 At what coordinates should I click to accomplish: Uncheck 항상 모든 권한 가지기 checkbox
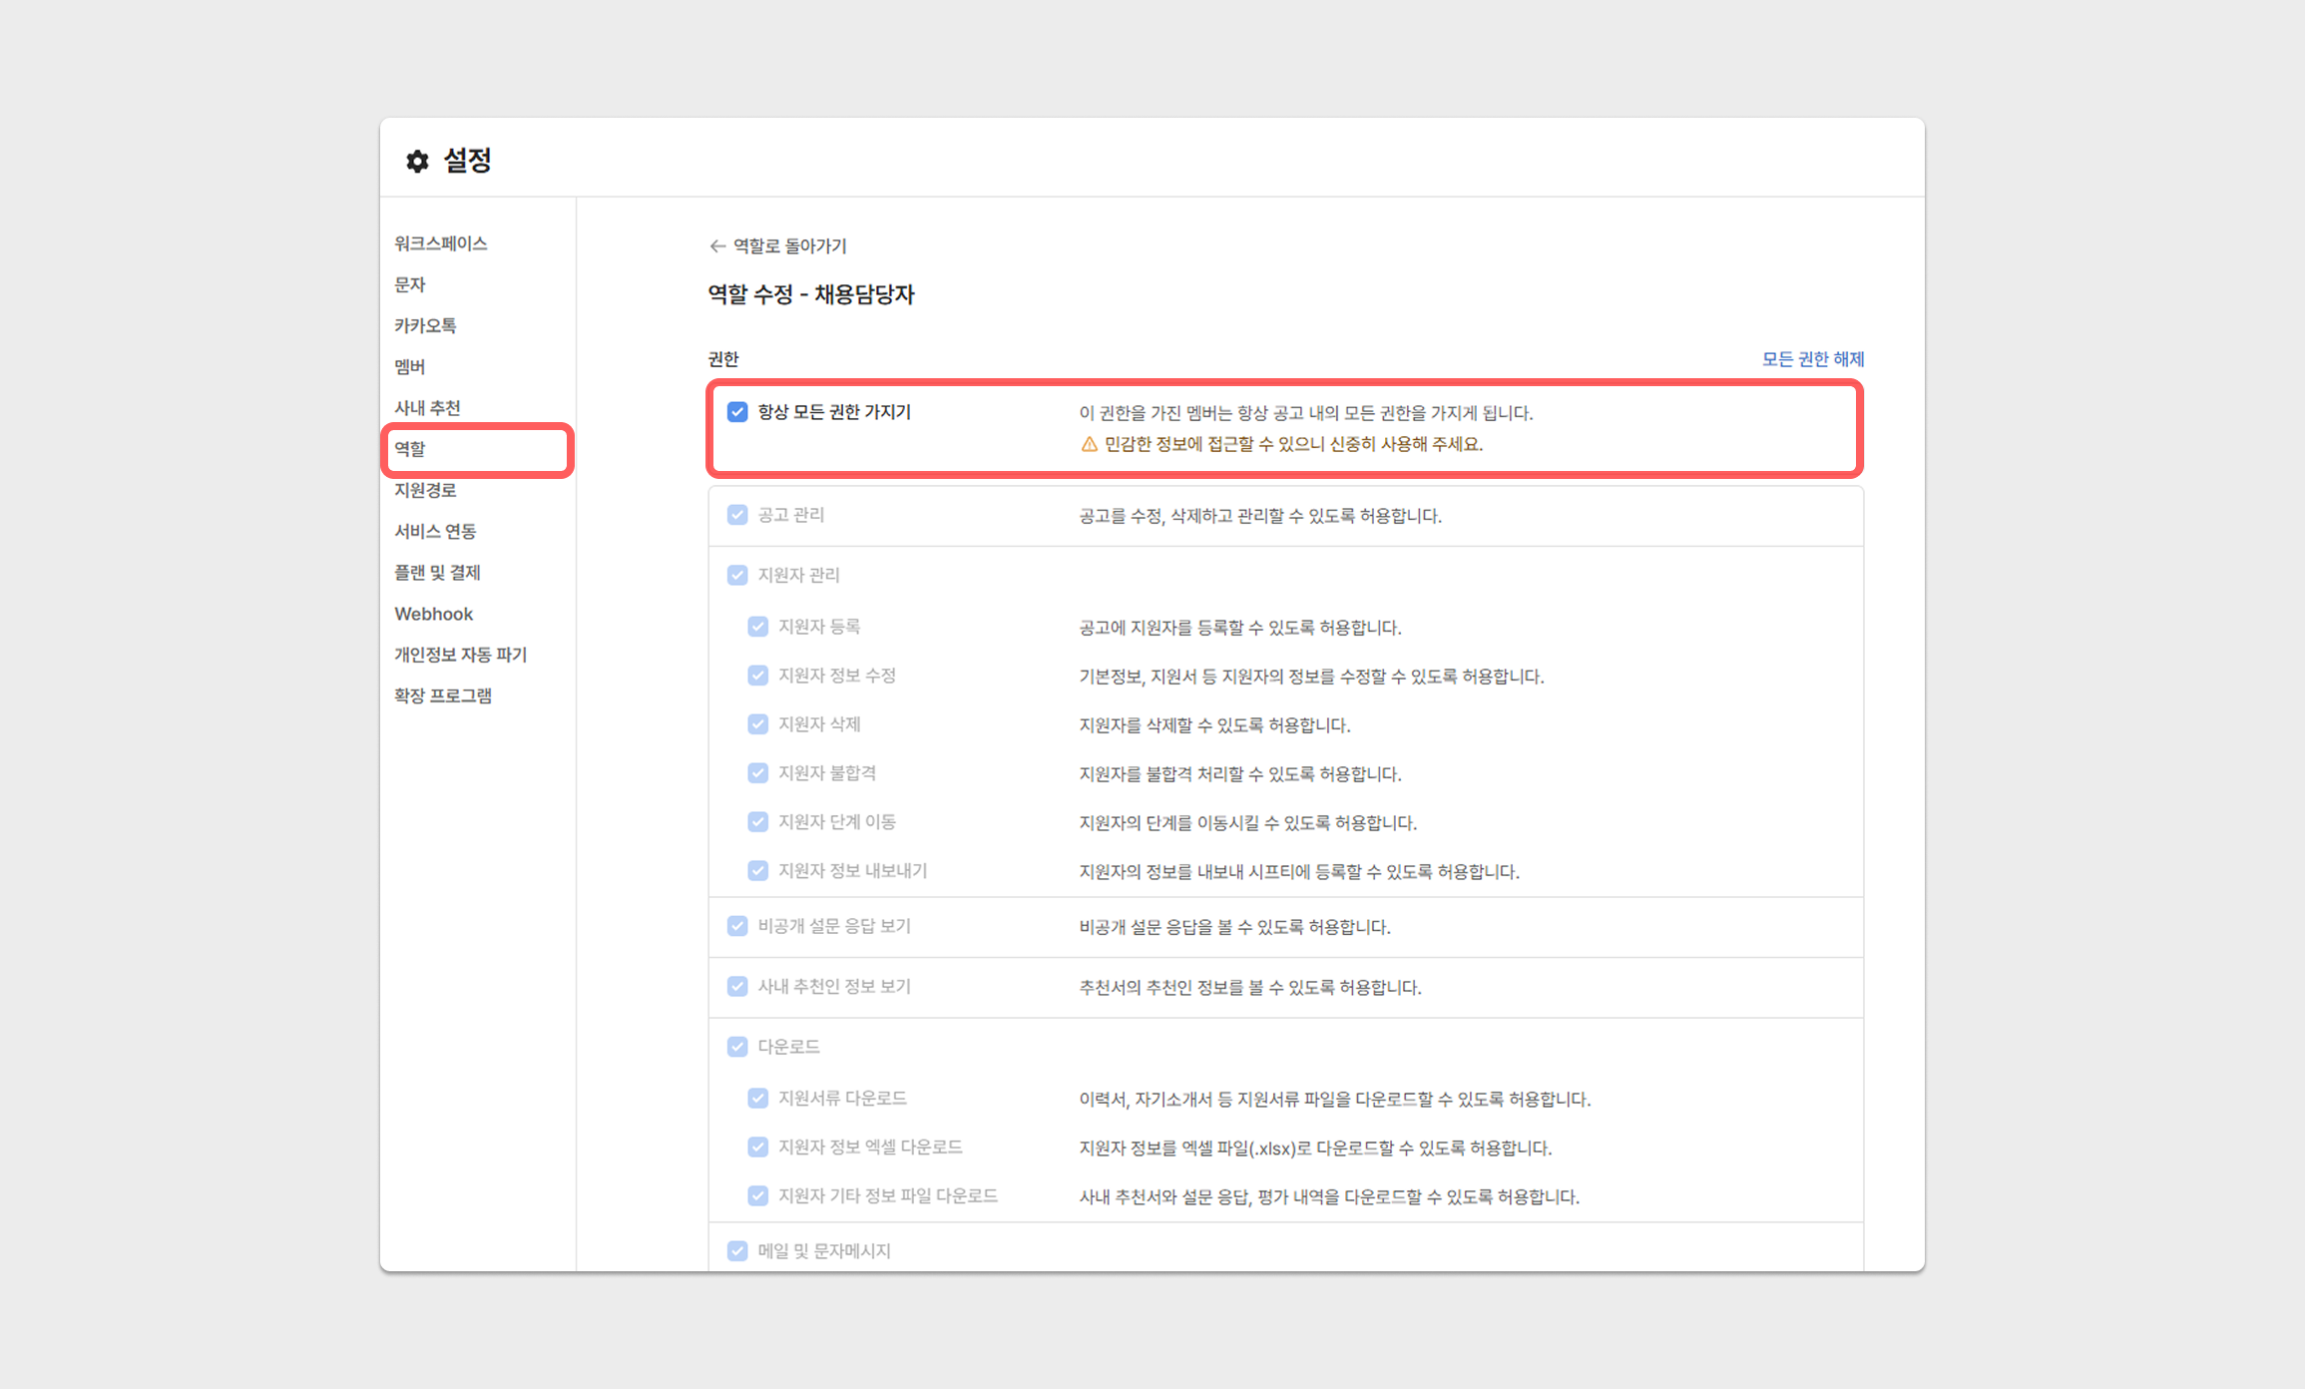coord(737,412)
